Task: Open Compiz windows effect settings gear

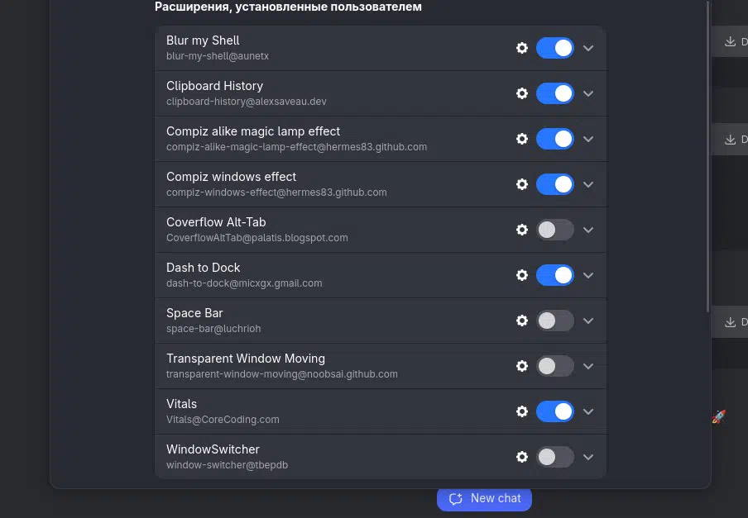Action: [x=522, y=184]
